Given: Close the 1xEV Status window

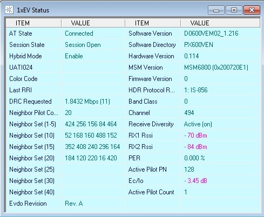Looking at the screenshot, I should pyautogui.click(x=252, y=10).
